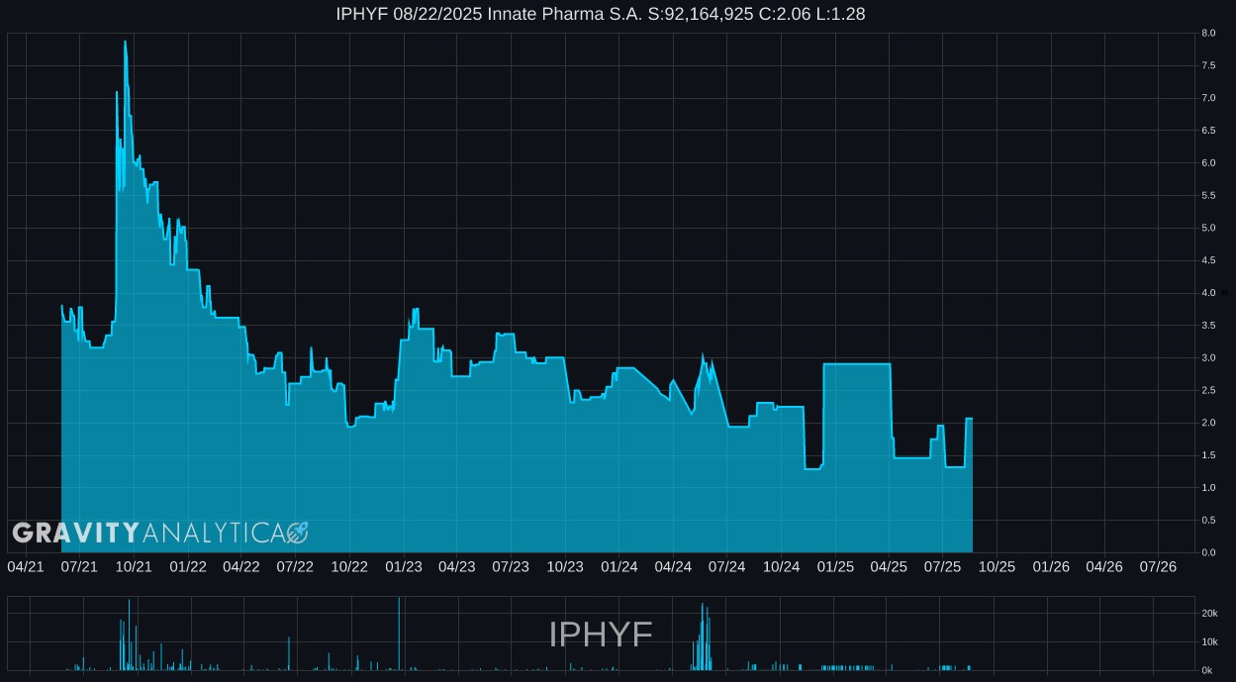Screen dimensions: 1236x682
Task: Click the 0.0 price axis label
Action: pyautogui.click(x=1208, y=552)
